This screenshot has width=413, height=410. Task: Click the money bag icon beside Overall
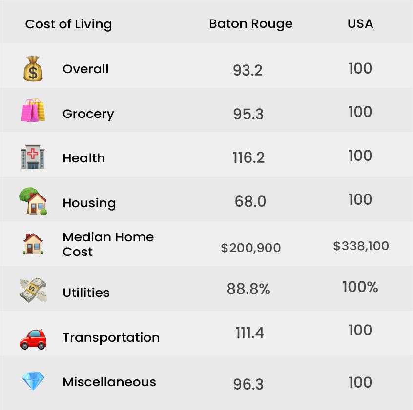33,68
